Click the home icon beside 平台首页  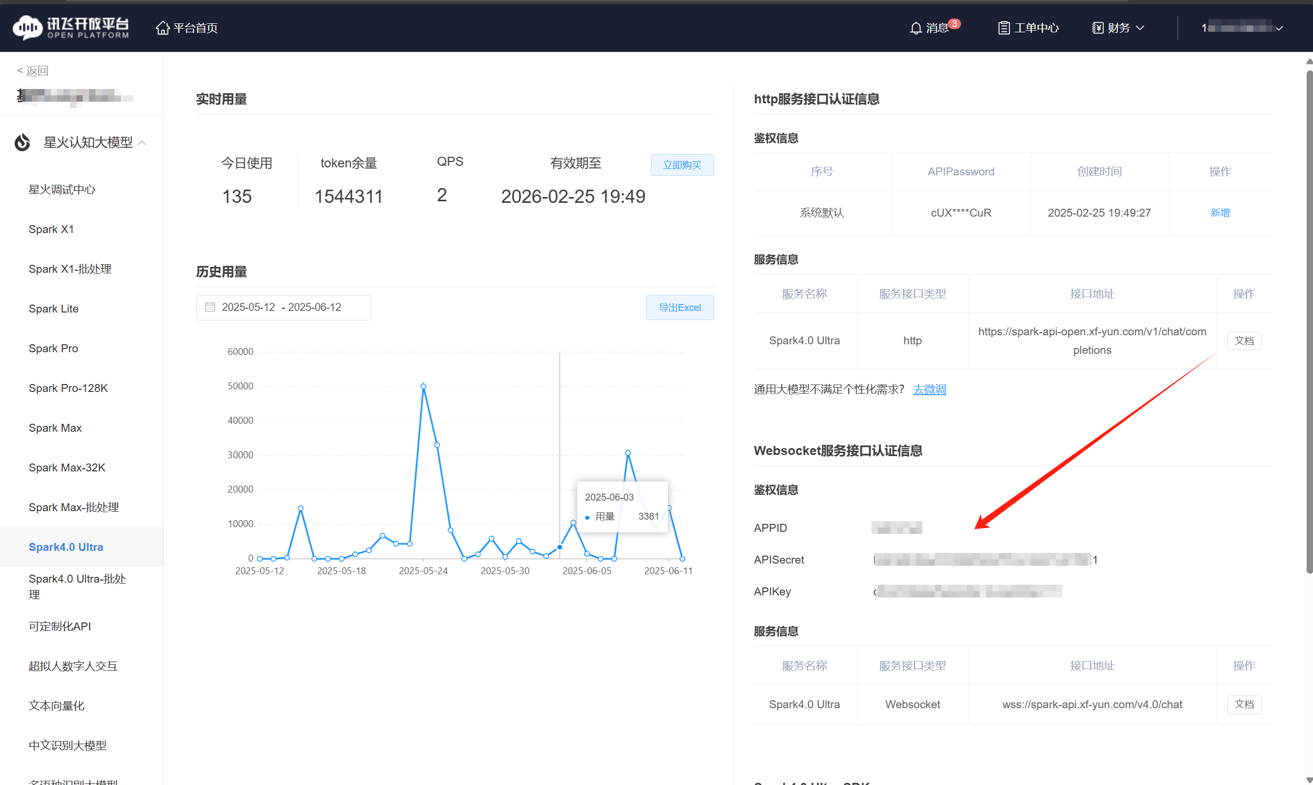(x=162, y=28)
